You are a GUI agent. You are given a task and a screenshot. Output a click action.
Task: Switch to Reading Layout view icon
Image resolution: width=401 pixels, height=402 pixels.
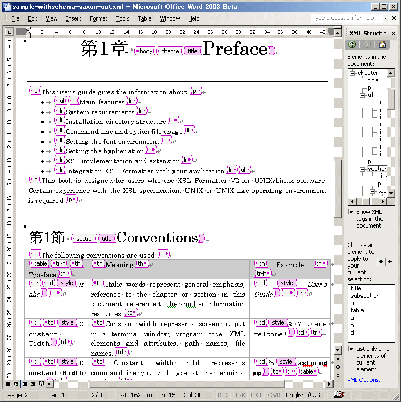(x=41, y=384)
